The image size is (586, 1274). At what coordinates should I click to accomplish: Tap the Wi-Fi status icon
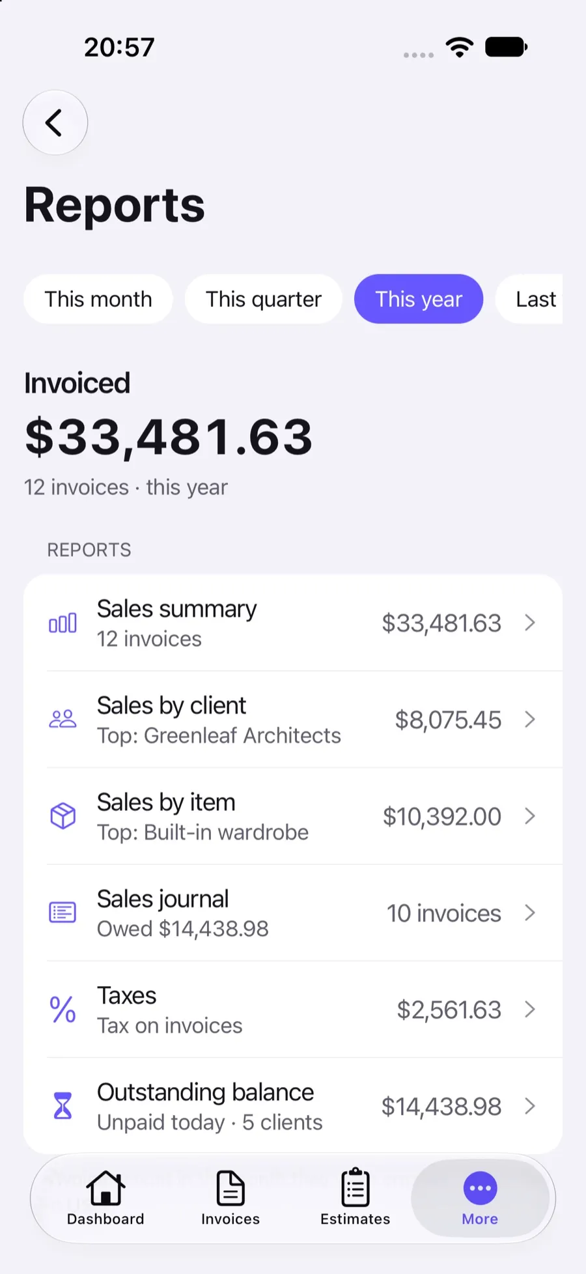pos(460,47)
